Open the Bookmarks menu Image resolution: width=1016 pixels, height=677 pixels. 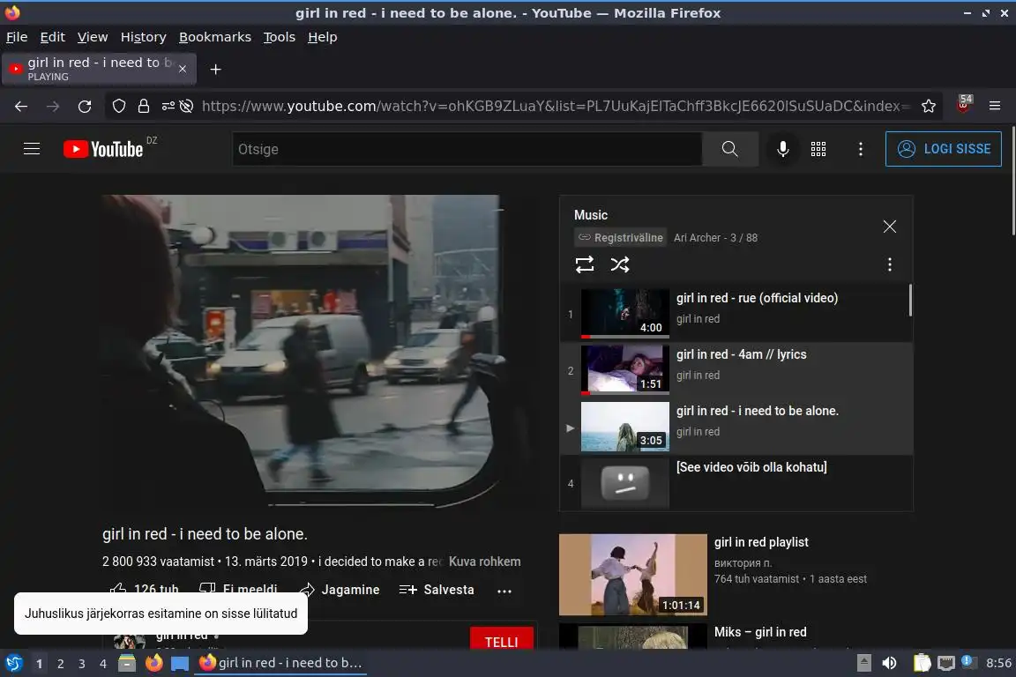click(215, 37)
